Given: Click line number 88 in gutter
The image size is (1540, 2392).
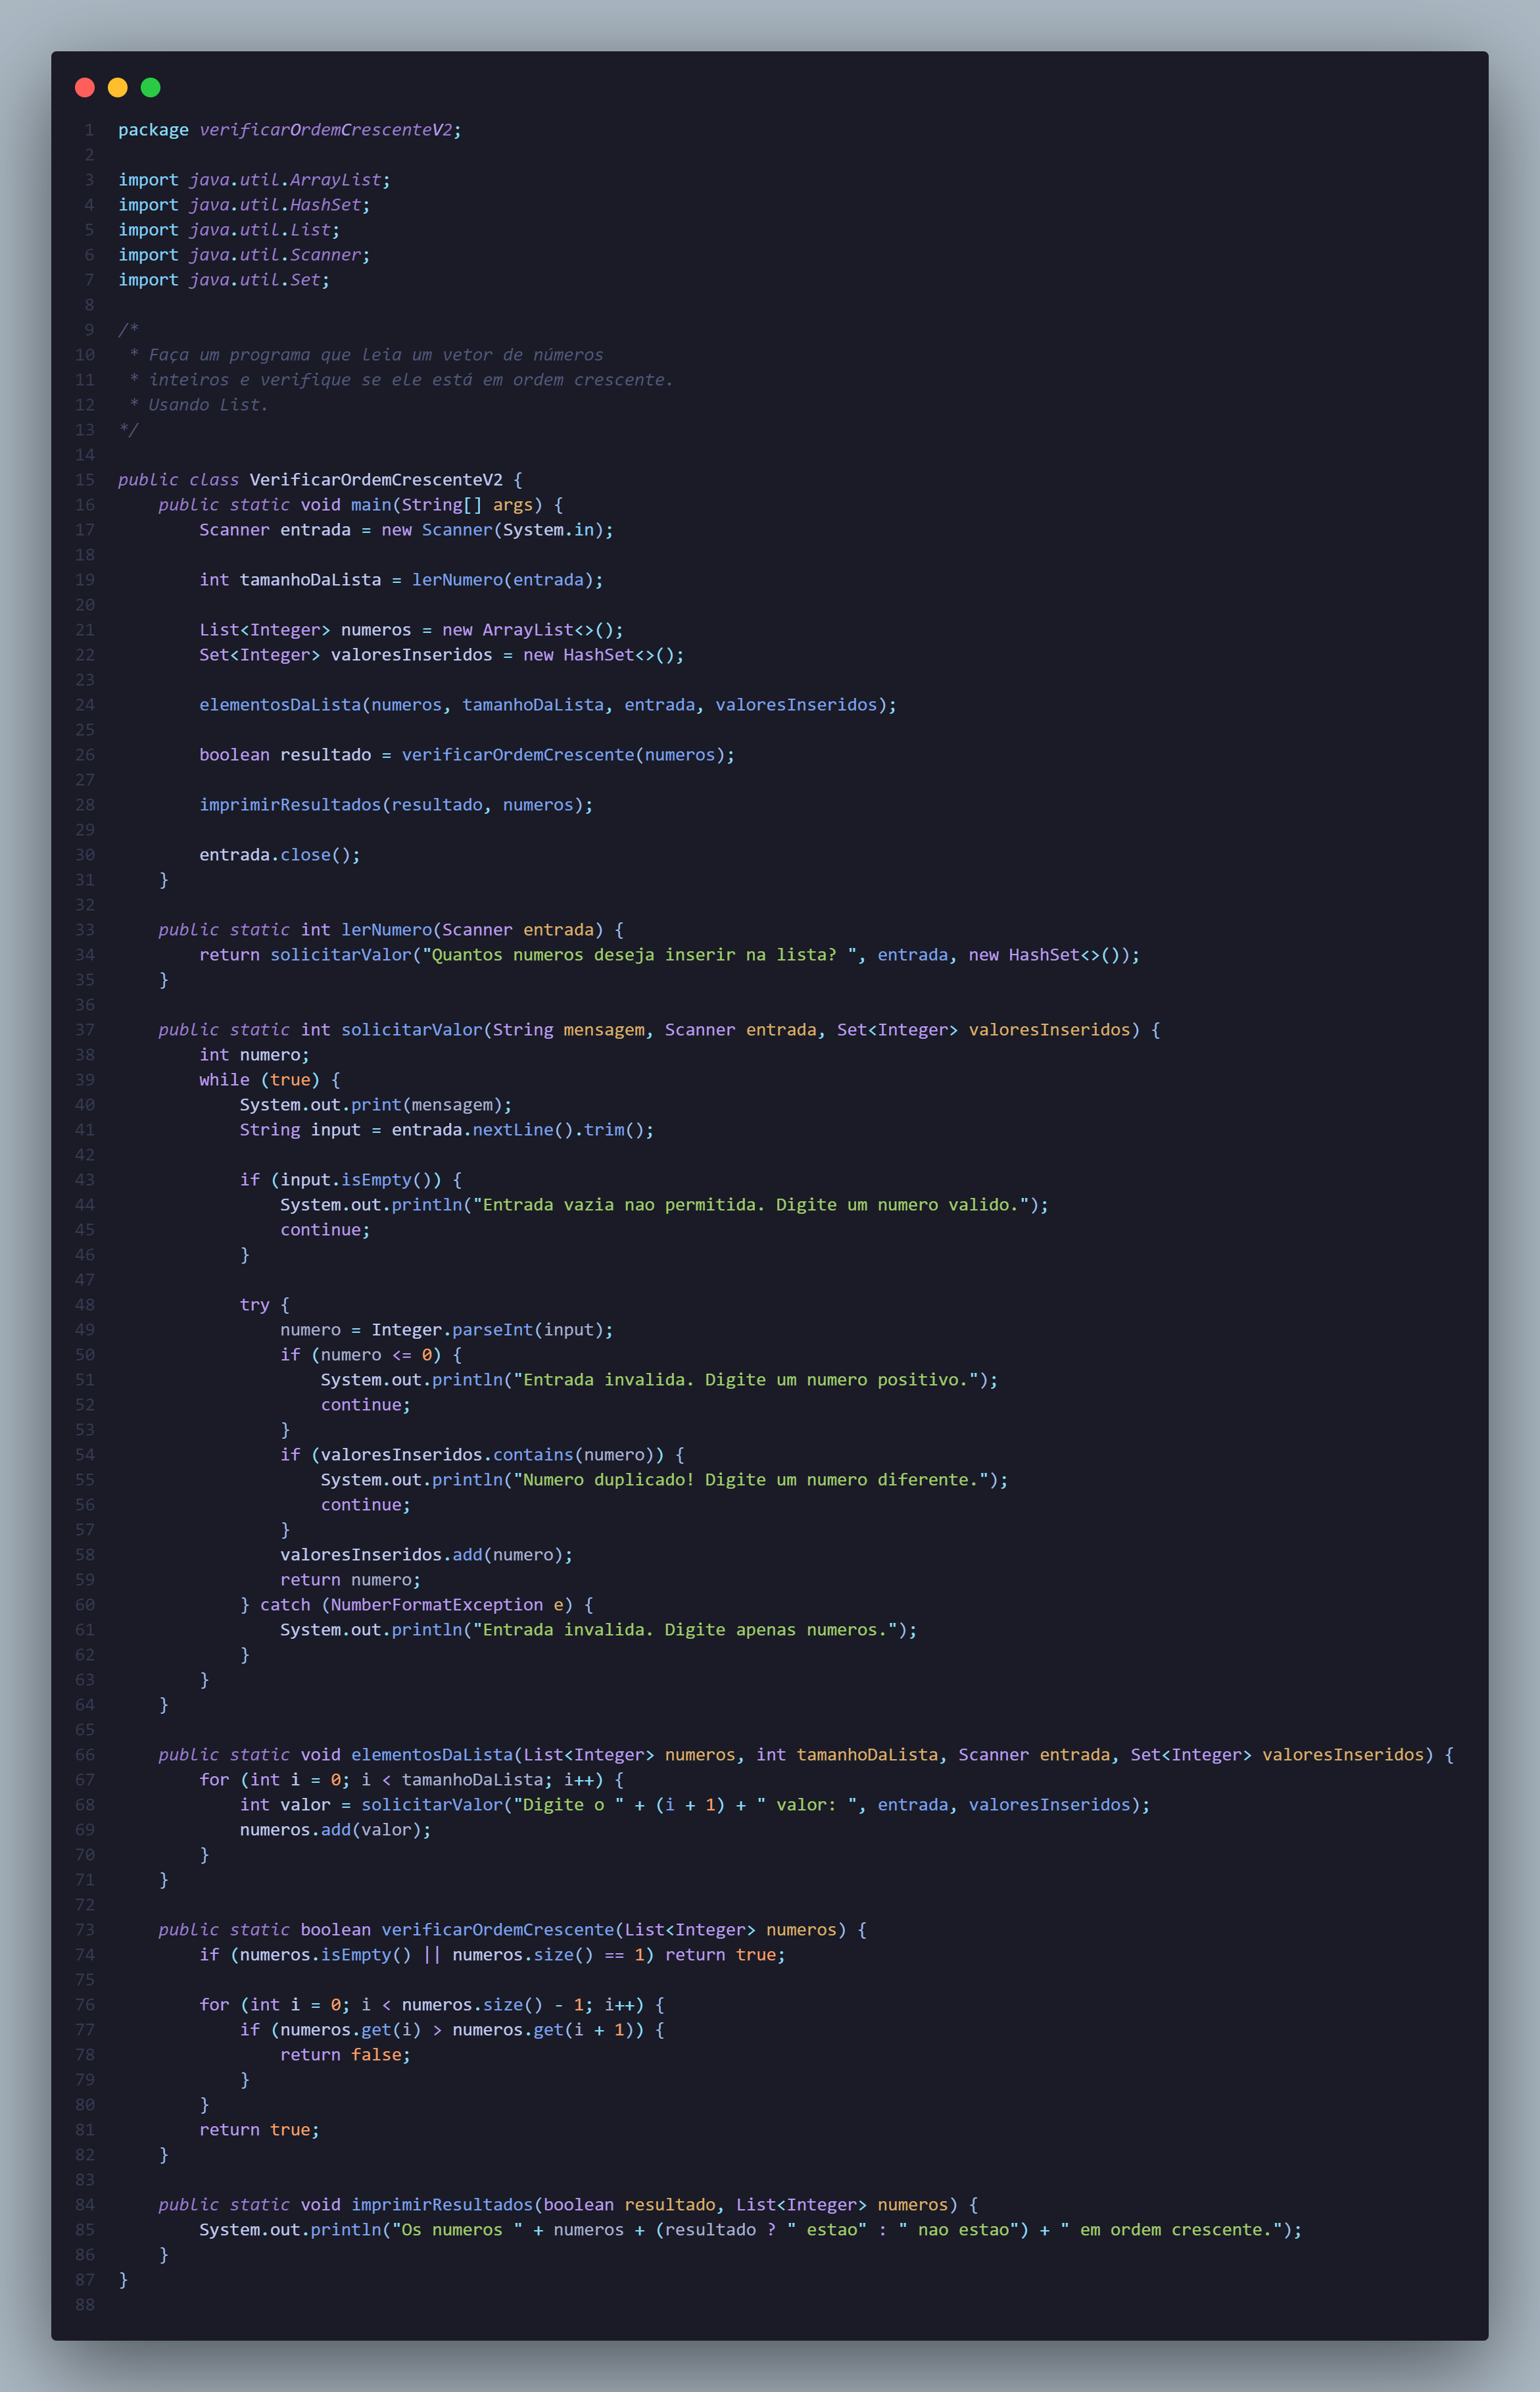Looking at the screenshot, I should [x=85, y=2306].
